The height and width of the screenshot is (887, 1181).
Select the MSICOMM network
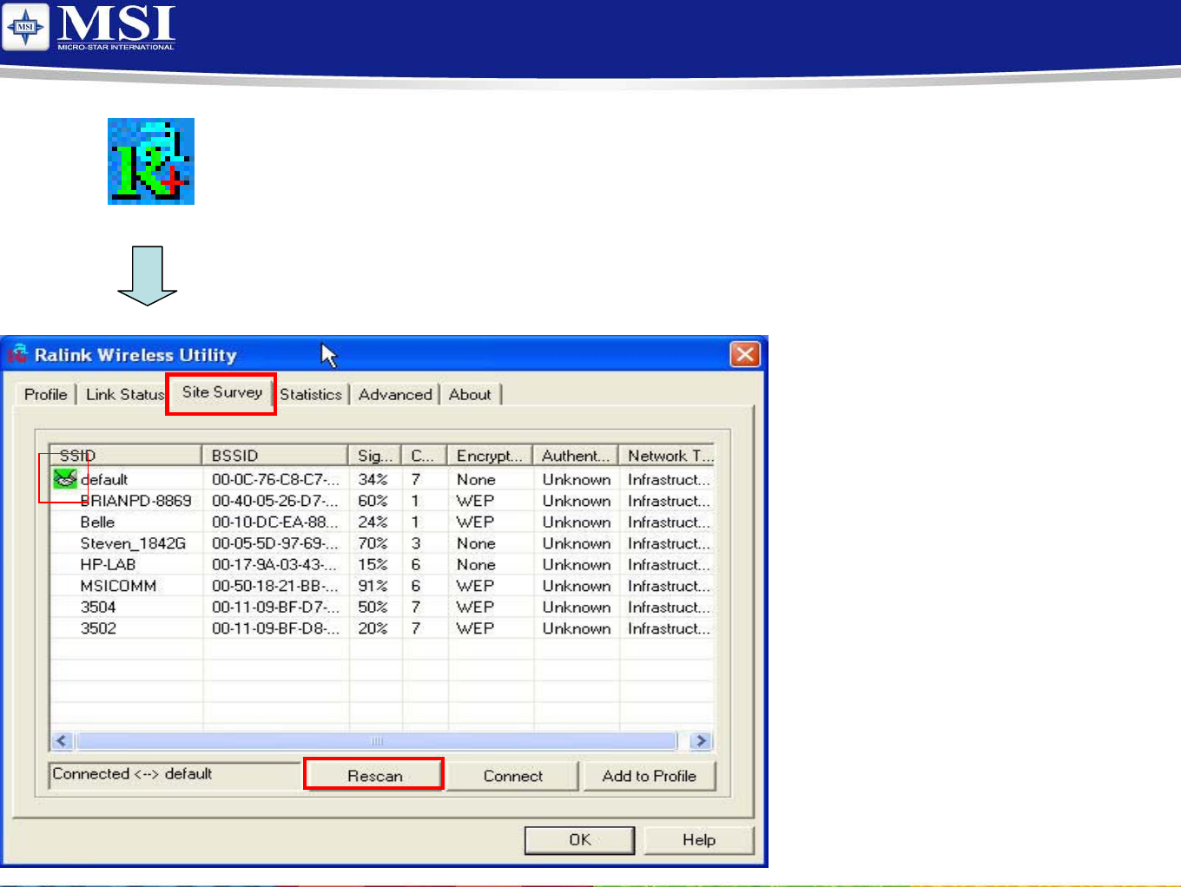click(x=382, y=586)
